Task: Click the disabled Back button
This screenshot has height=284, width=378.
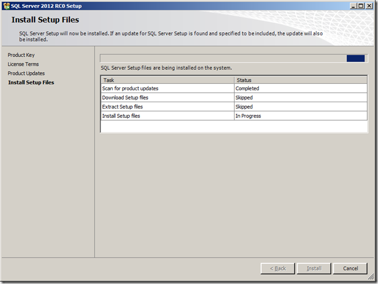Action: [x=278, y=268]
